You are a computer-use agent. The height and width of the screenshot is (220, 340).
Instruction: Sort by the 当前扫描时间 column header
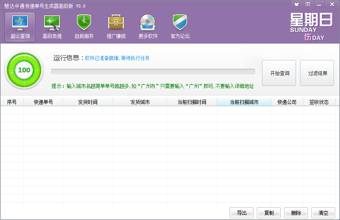(x=192, y=102)
